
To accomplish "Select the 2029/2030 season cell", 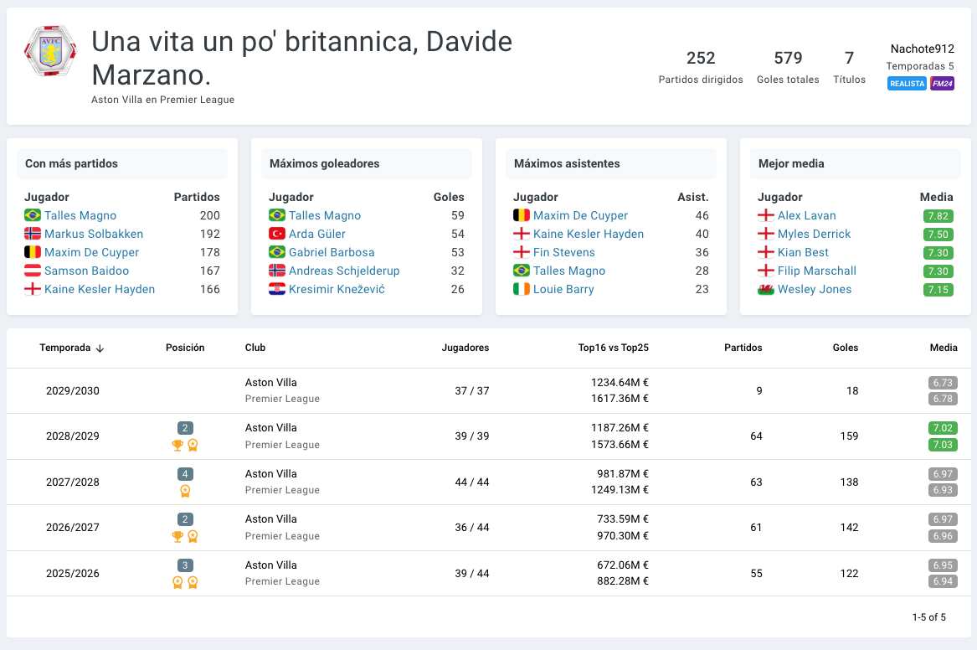I will coord(73,390).
